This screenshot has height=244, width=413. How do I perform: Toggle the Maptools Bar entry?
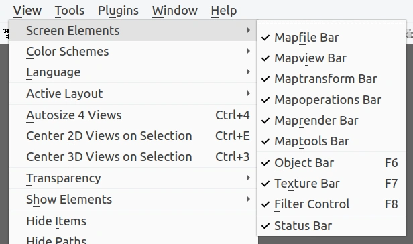point(331,141)
